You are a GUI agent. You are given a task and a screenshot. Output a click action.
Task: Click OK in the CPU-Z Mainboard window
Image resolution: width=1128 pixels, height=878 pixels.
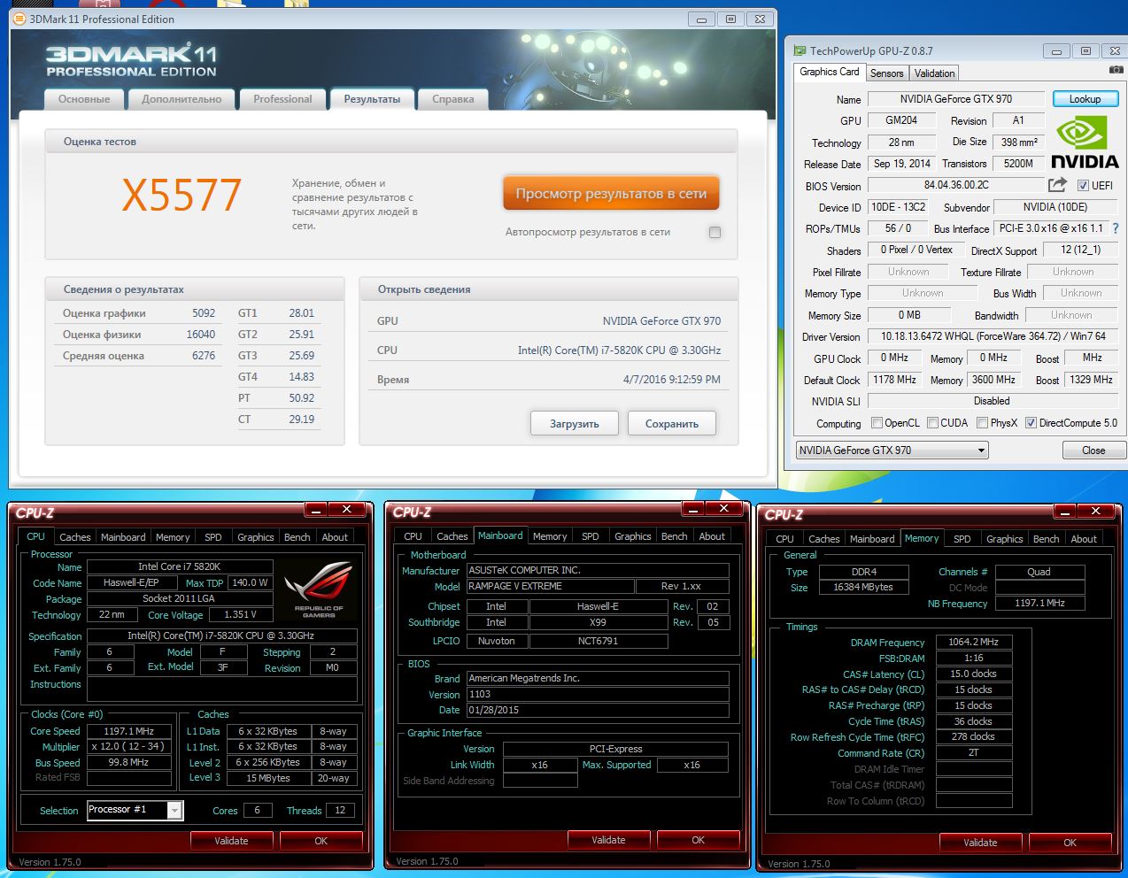[x=698, y=840]
